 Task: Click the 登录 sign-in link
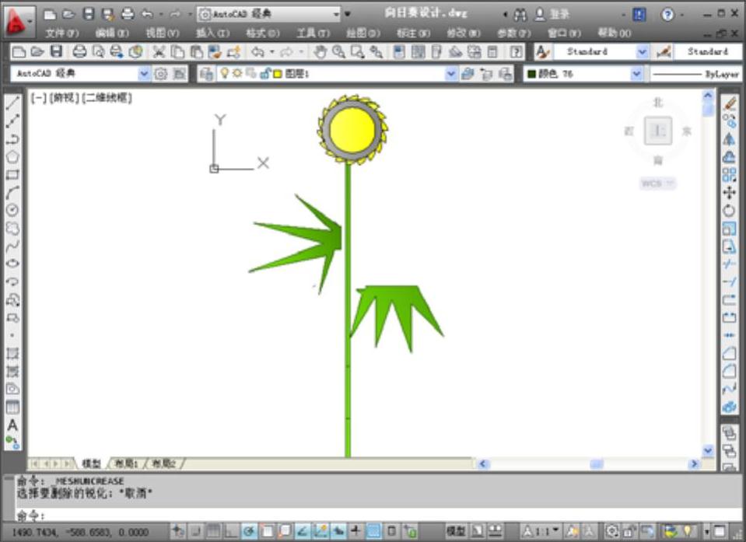(559, 14)
